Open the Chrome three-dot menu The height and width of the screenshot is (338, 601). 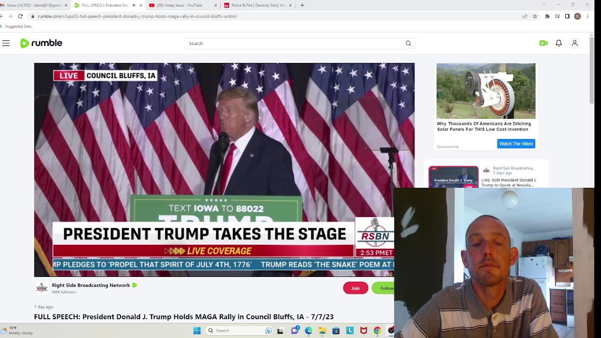[588, 16]
